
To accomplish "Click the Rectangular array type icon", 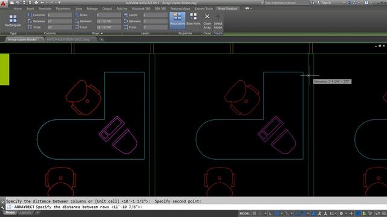I will 13,20.
